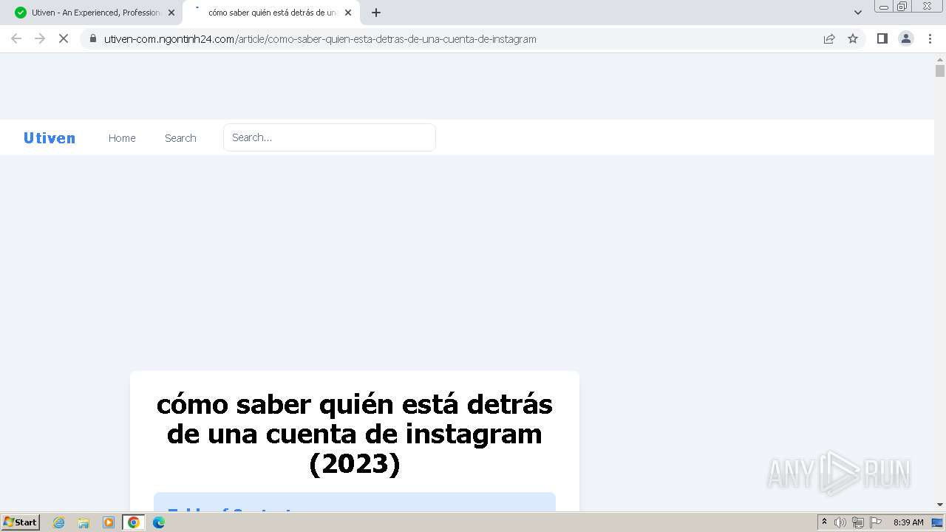Launch Internet Explorer from taskbar
Image resolution: width=946 pixels, height=532 pixels.
click(59, 522)
